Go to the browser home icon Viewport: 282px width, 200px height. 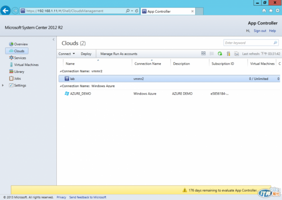264,11
